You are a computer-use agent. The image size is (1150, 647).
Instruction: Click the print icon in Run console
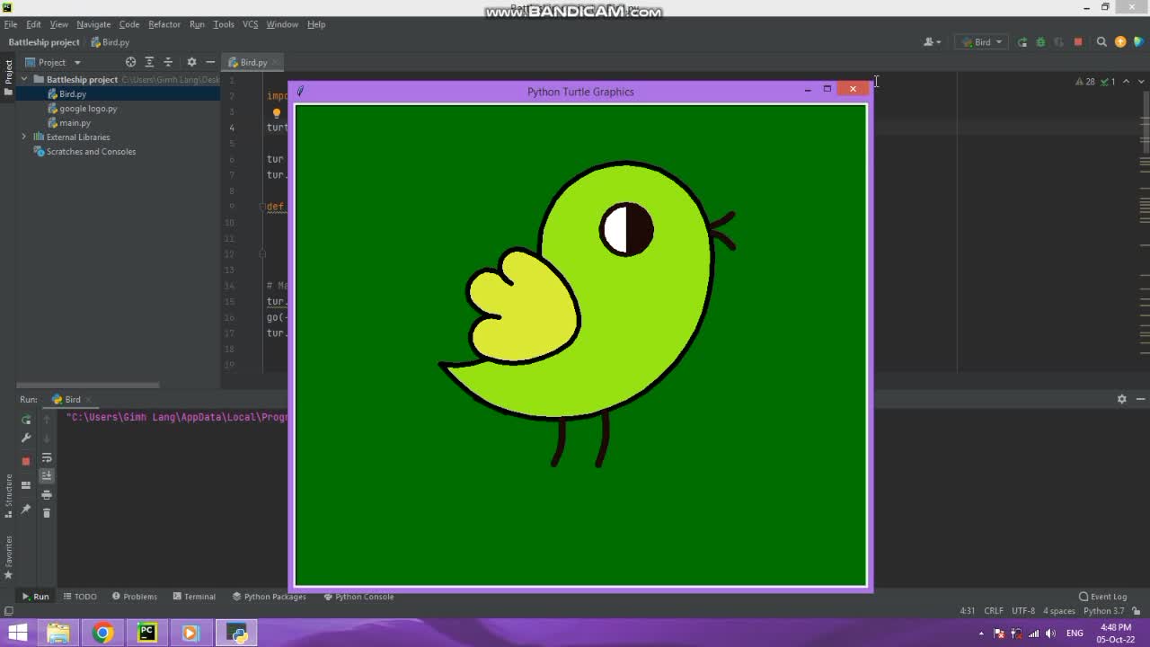[47, 494]
